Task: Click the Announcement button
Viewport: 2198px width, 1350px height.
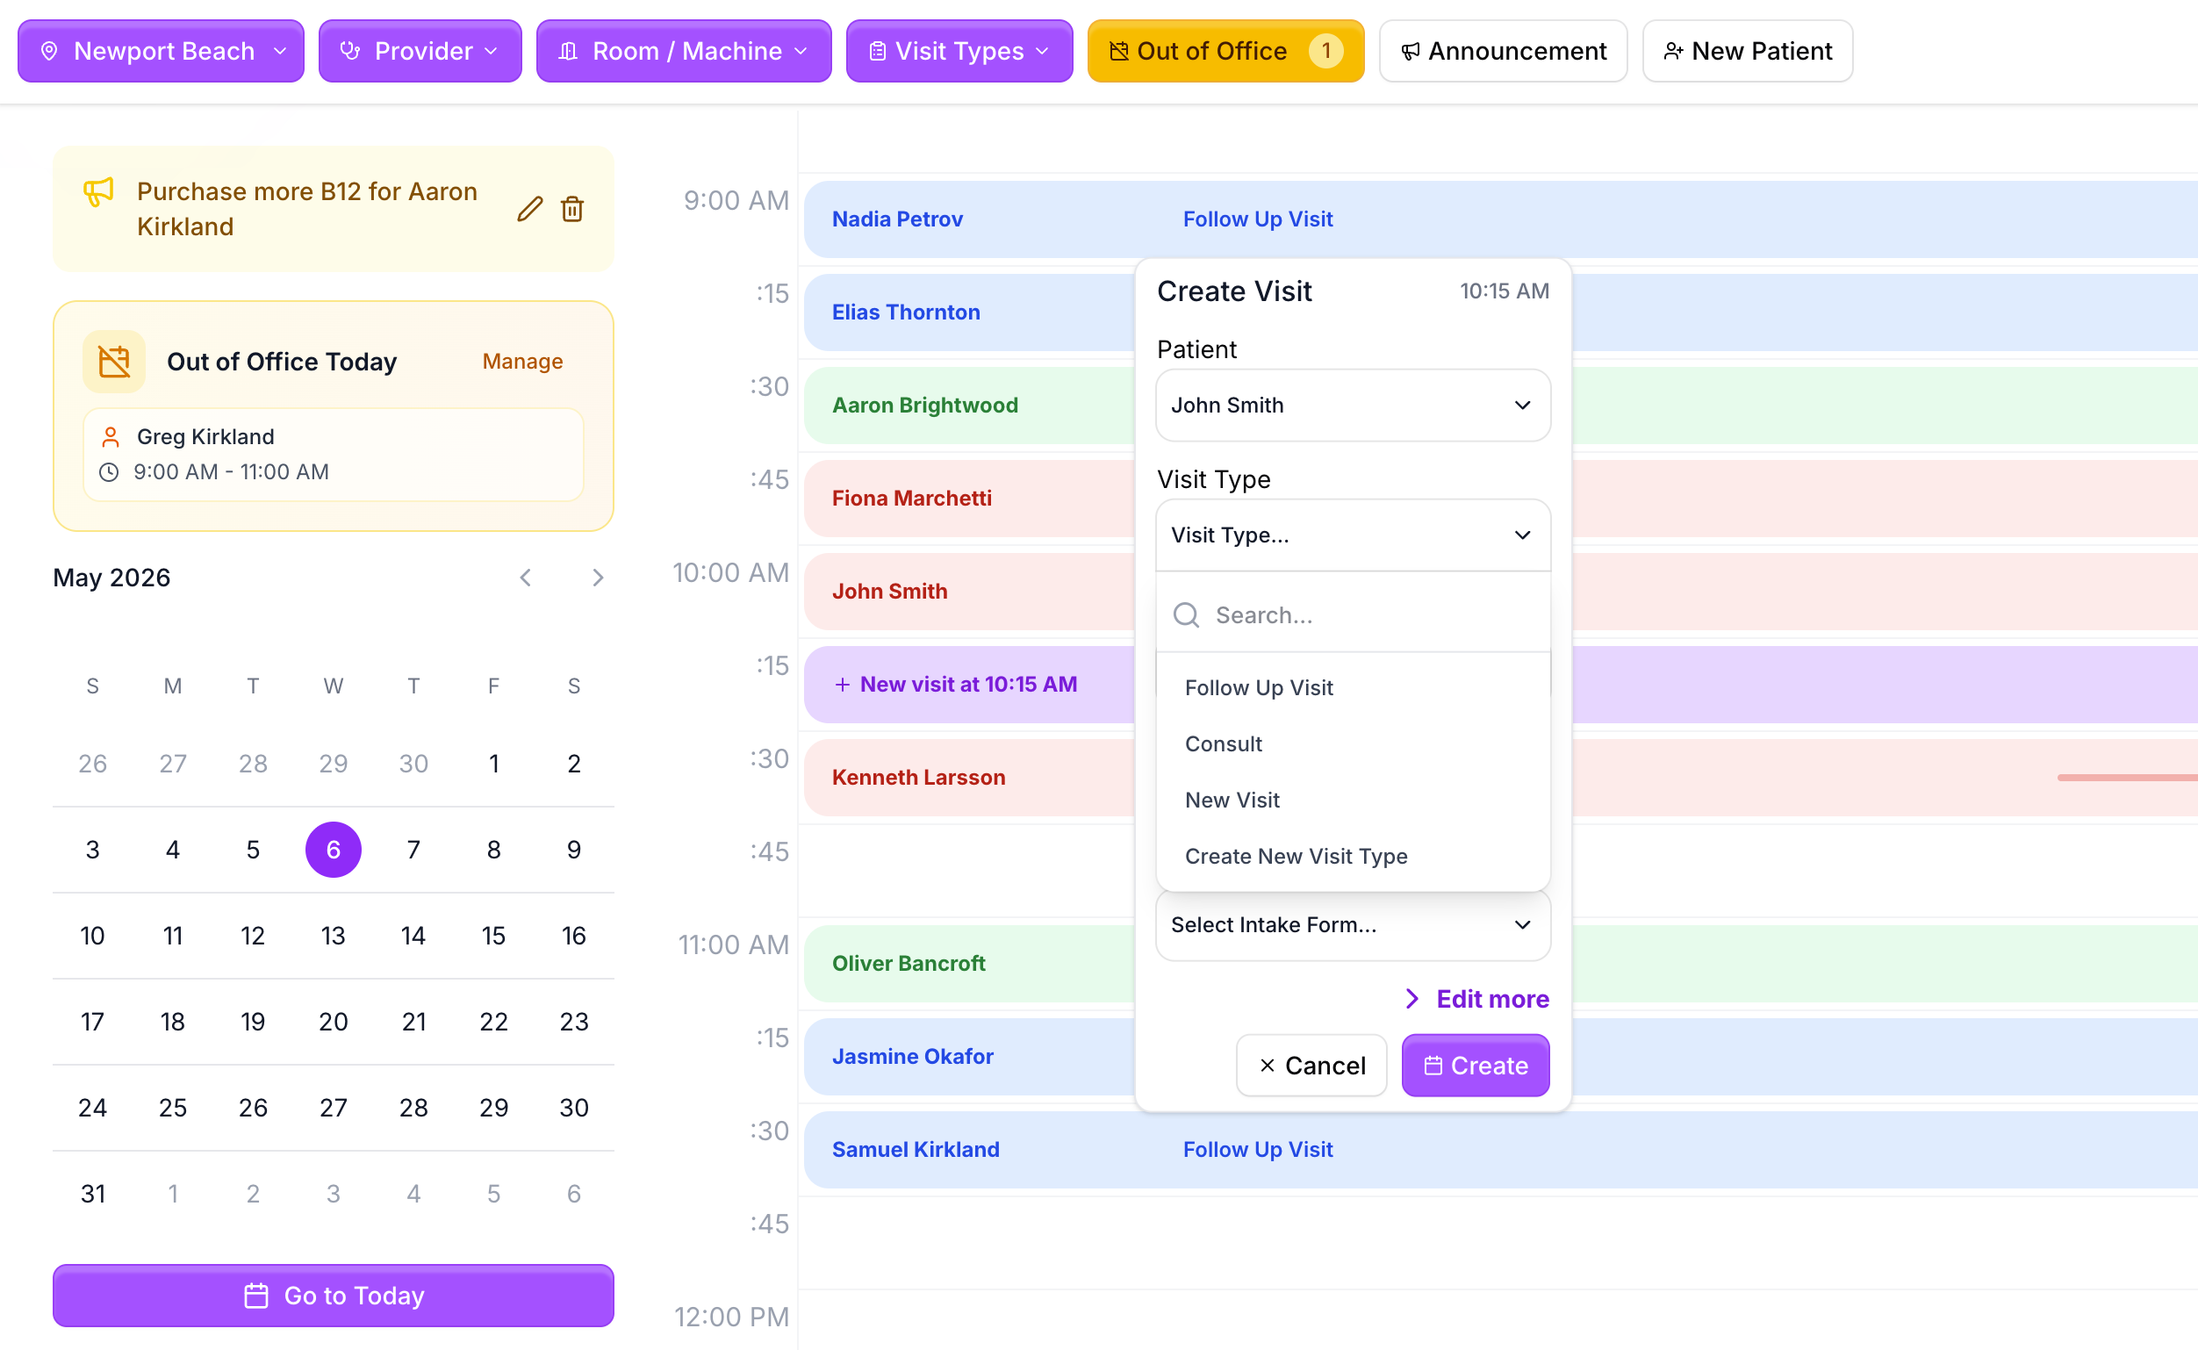Action: [x=1504, y=51]
